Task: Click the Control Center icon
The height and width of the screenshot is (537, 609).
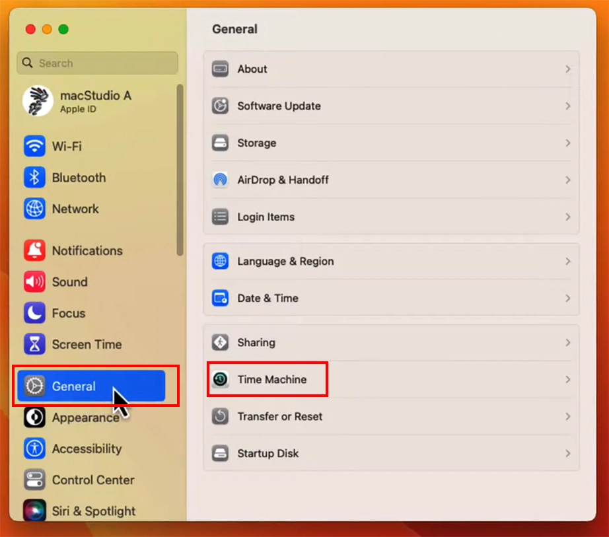Action: point(34,480)
